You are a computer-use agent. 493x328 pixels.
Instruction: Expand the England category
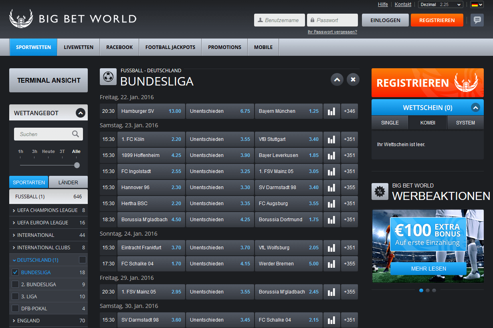pos(48,320)
